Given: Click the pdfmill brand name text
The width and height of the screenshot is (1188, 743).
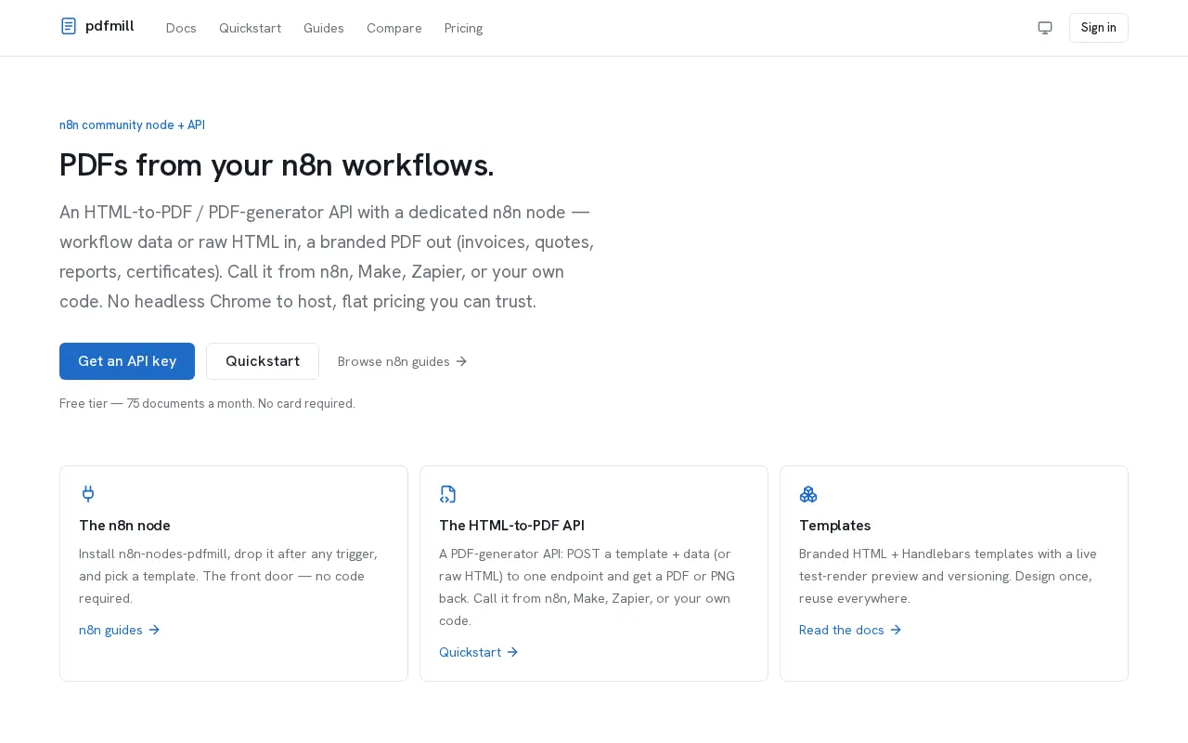Looking at the screenshot, I should coord(110,26).
